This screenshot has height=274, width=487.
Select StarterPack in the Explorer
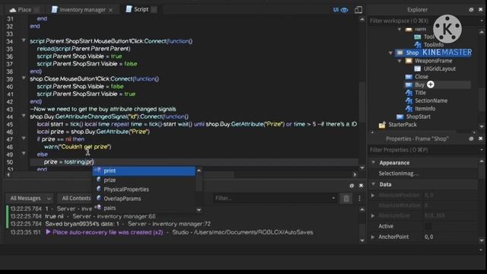pyautogui.click(x=403, y=125)
